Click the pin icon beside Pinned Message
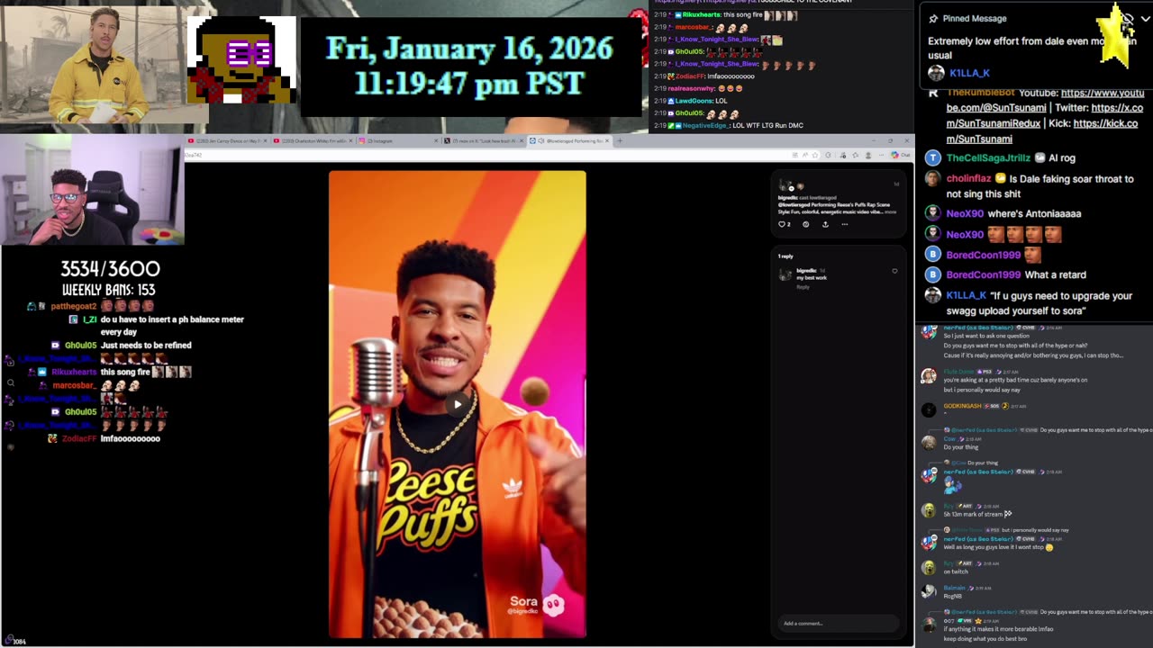This screenshot has width=1153, height=648. (933, 18)
